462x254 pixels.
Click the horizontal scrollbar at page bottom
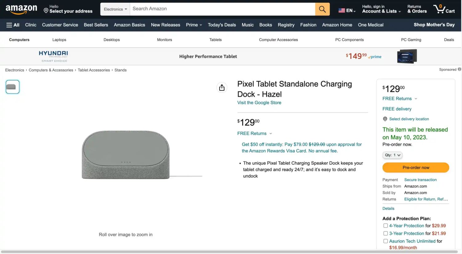(x=229, y=252)
